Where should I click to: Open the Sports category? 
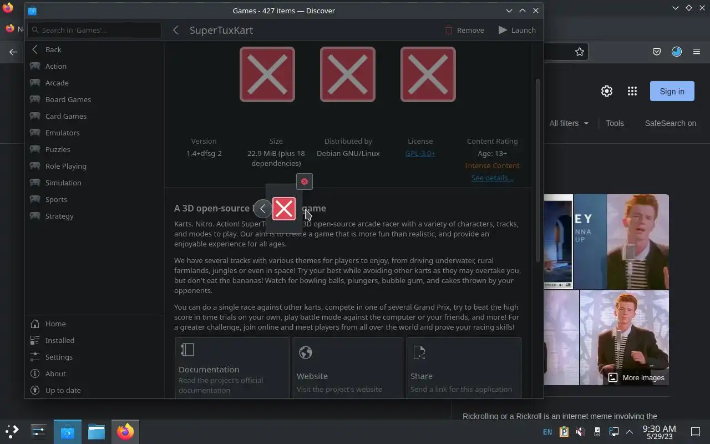click(94, 199)
